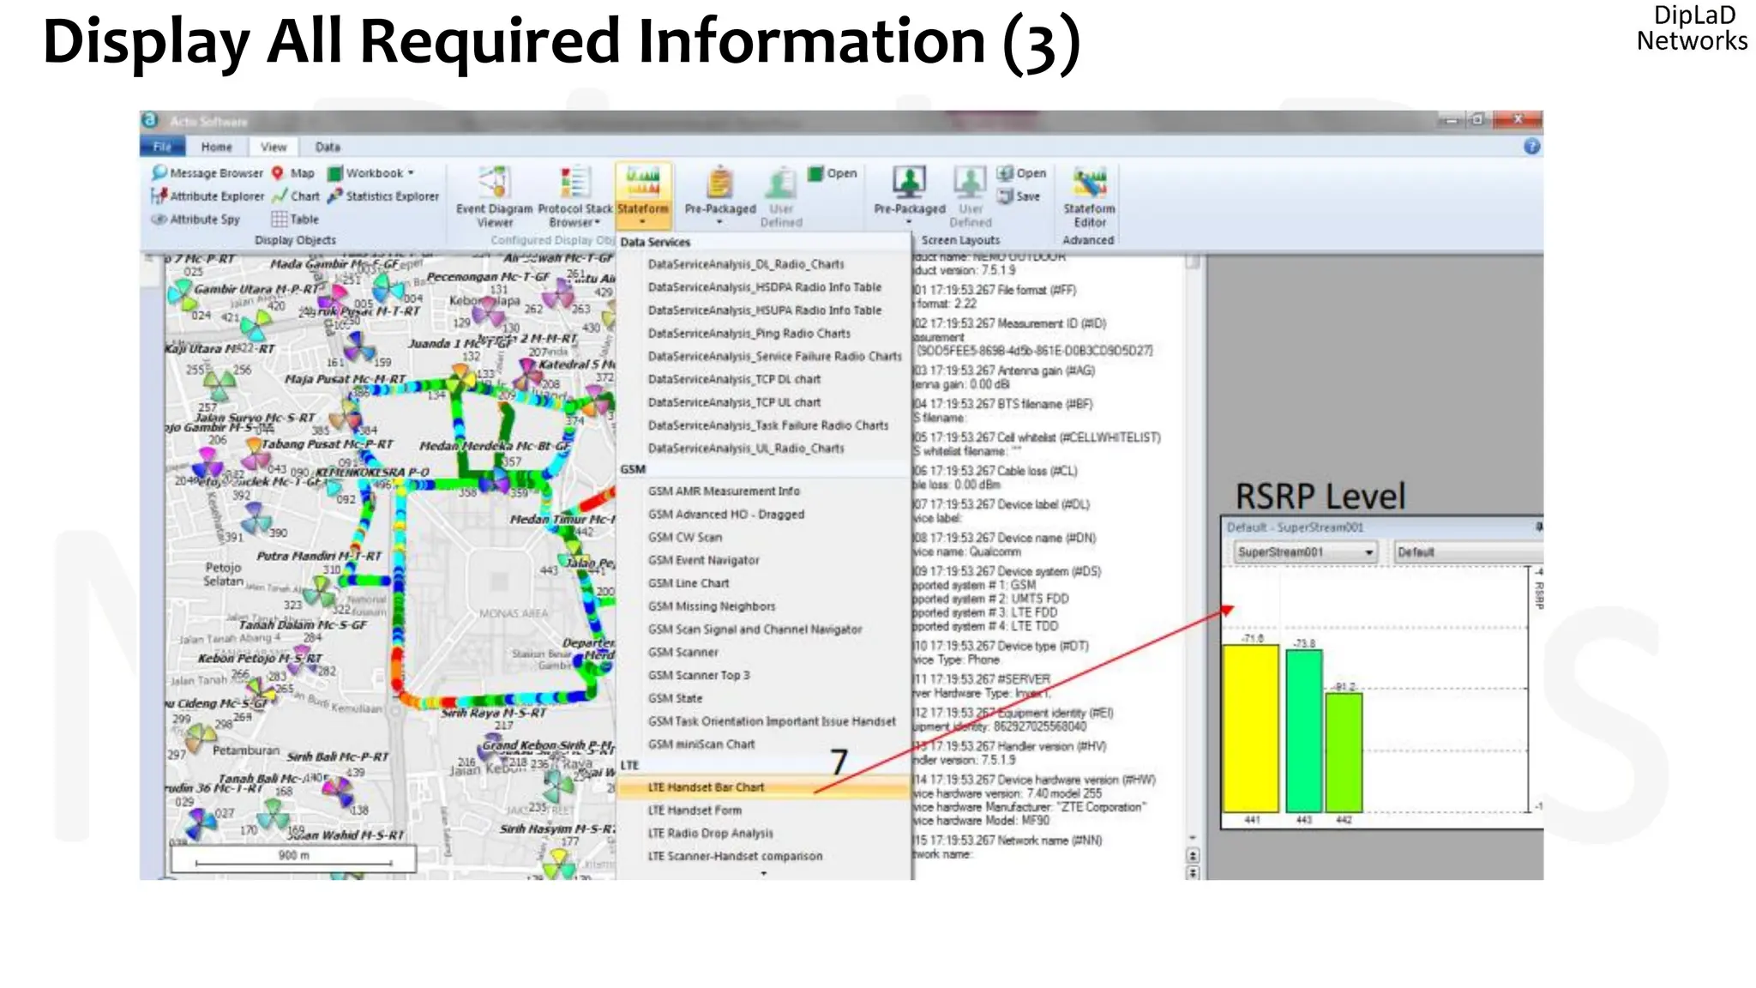
Task: Open the Map display object
Action: (292, 173)
